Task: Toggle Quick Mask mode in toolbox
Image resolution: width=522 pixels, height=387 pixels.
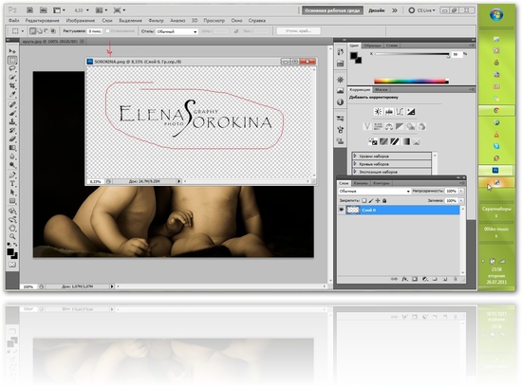Action: (12, 265)
